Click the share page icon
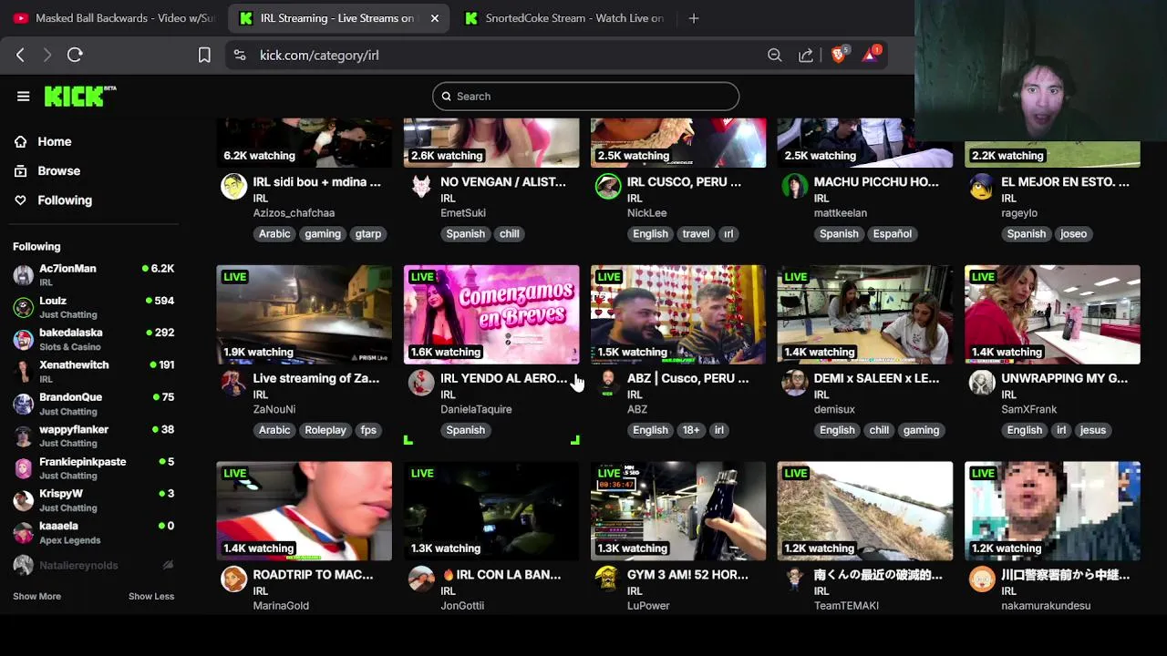Screen dimensions: 1167x656 tap(806, 55)
